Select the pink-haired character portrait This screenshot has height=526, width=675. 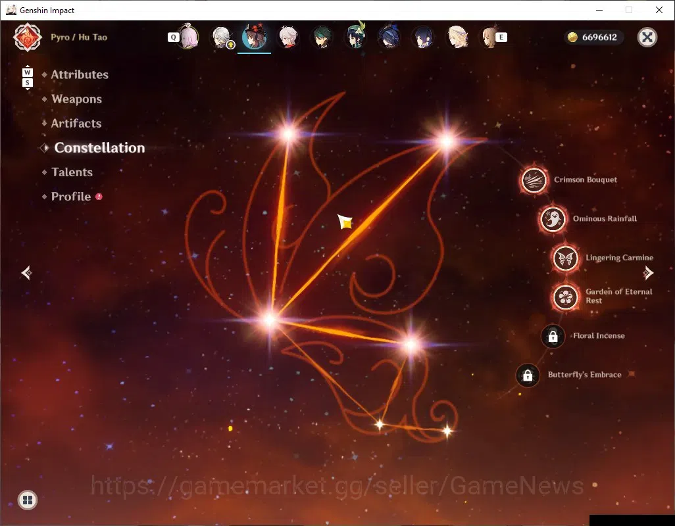click(188, 37)
